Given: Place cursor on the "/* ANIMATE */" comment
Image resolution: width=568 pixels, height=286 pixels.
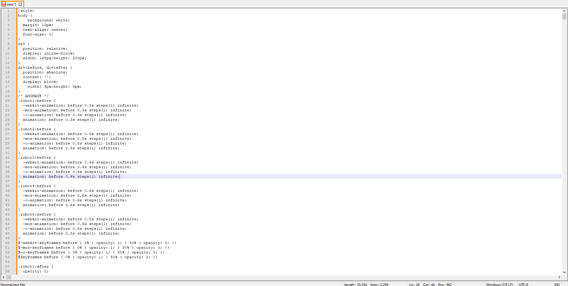Looking at the screenshot, I should [33, 96].
